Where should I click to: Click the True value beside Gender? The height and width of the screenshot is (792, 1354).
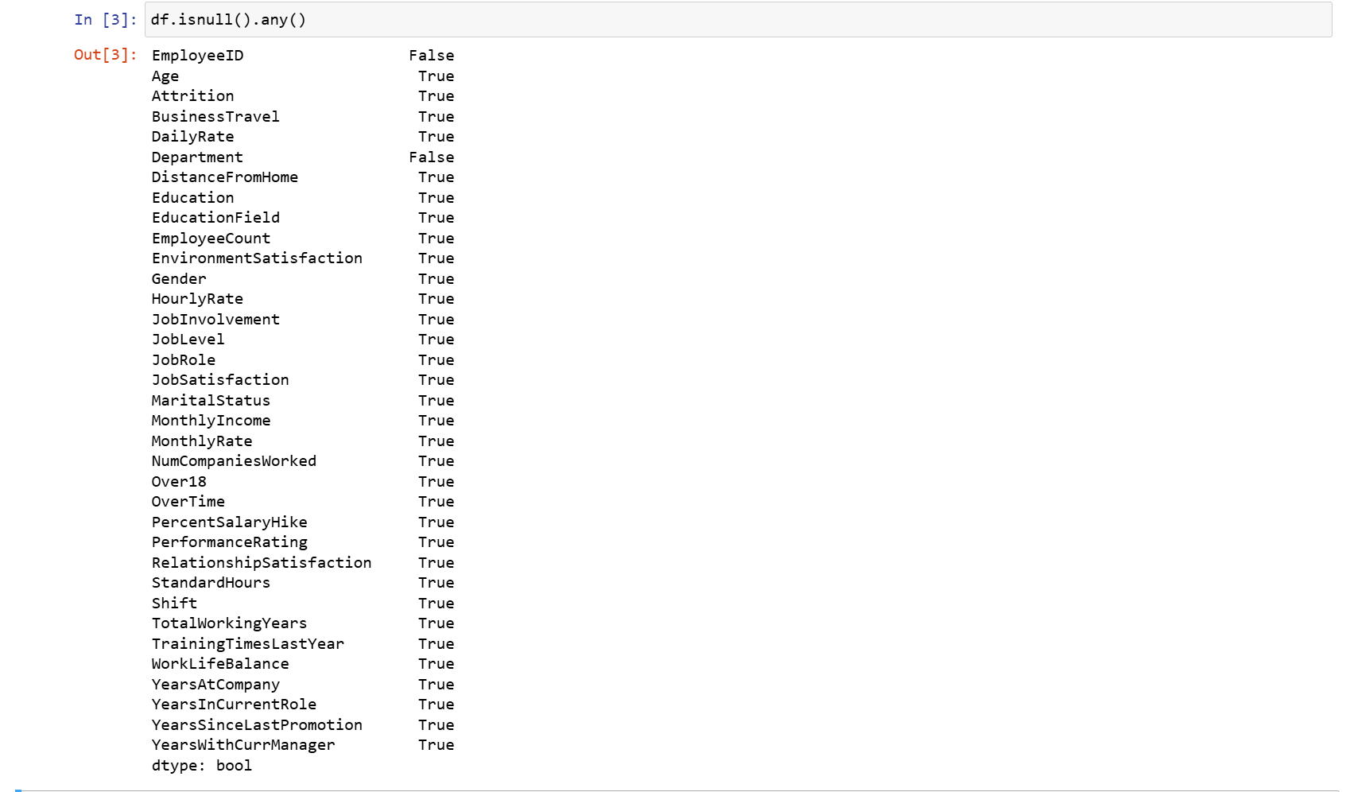(436, 279)
